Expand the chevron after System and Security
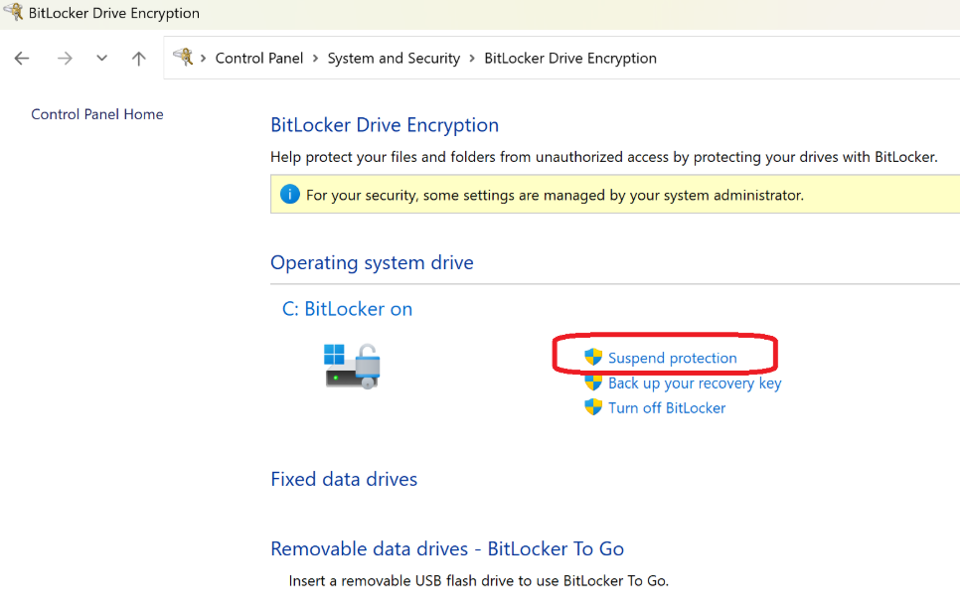The height and width of the screenshot is (612, 960). (x=472, y=59)
